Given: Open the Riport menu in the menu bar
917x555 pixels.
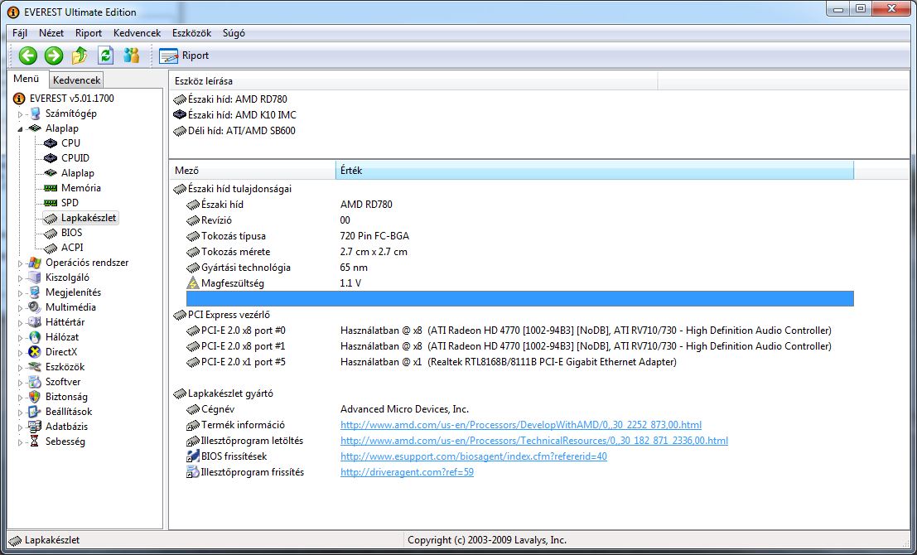Looking at the screenshot, I should coord(89,33).
